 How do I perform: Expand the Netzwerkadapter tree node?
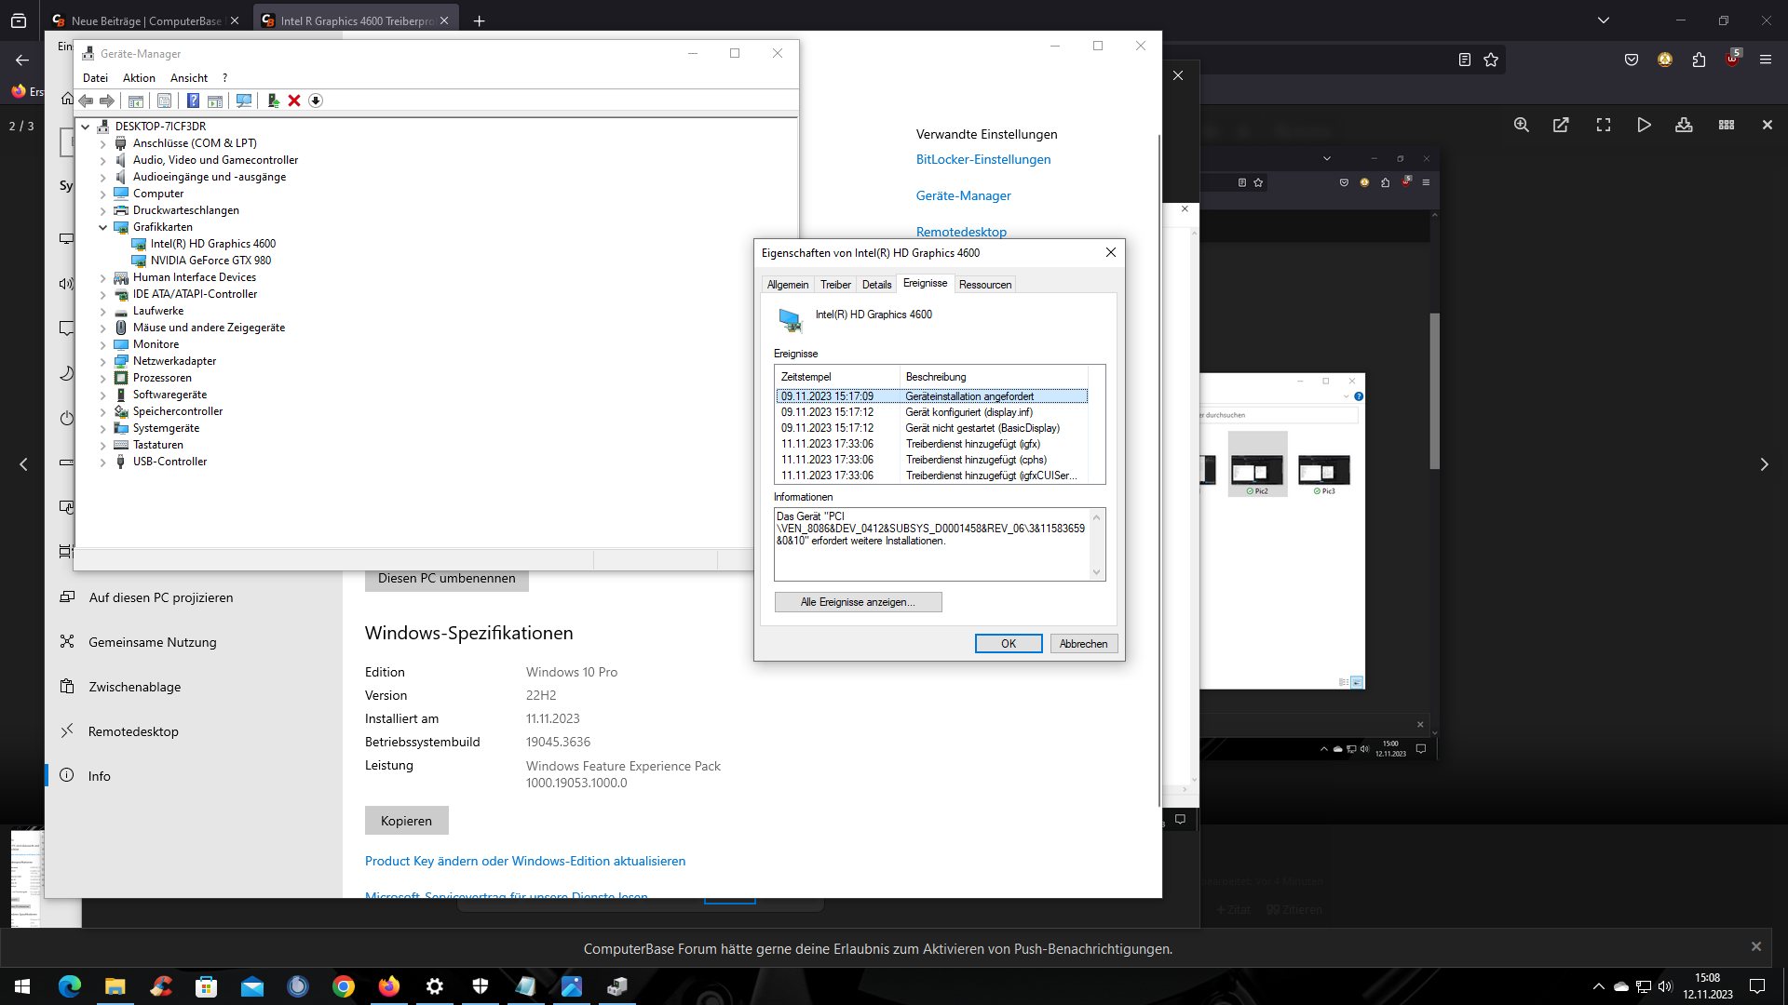tap(103, 361)
